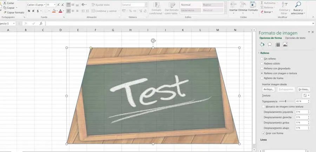
Task: Toggle underline S formatting
Action: (38, 11)
